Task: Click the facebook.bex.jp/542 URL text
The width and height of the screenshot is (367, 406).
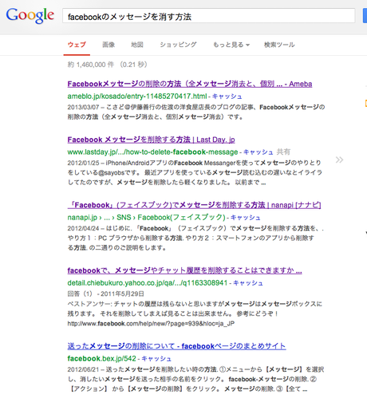Action: coord(101,358)
